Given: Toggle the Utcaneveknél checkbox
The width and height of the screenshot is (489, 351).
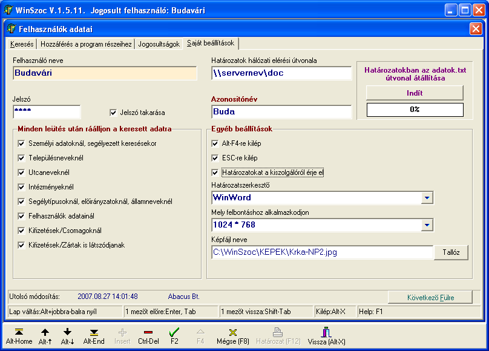Looking at the screenshot, I should pyautogui.click(x=22, y=172).
